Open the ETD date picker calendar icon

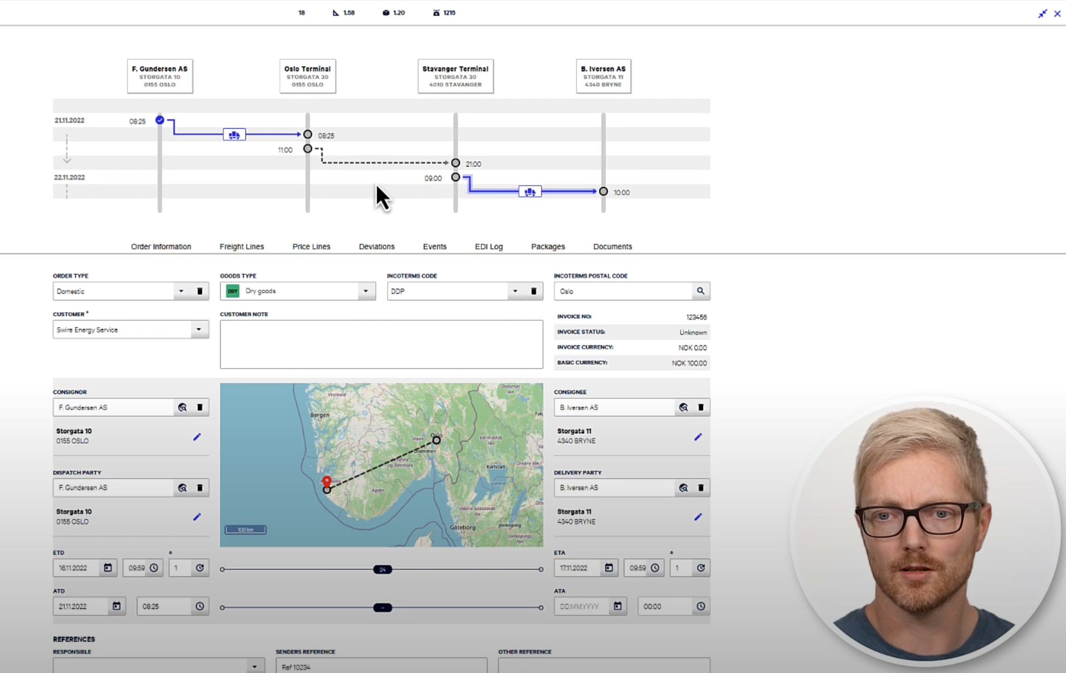(x=108, y=568)
